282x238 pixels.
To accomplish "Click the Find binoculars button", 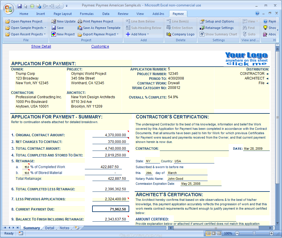I will (x=248, y=28).
